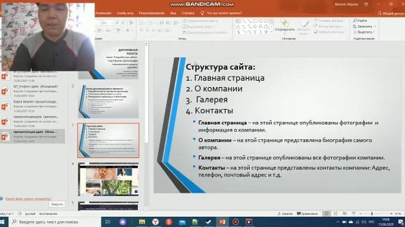Click Закрыть in the recovery pane

[57, 204]
